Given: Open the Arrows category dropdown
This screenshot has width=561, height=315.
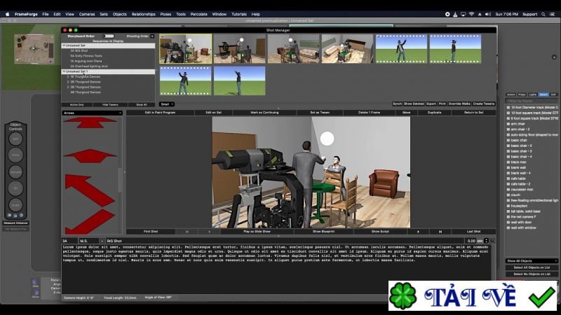Looking at the screenshot, I should pyautogui.click(x=93, y=113).
